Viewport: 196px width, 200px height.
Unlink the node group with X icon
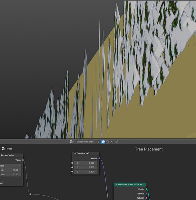[112, 142]
